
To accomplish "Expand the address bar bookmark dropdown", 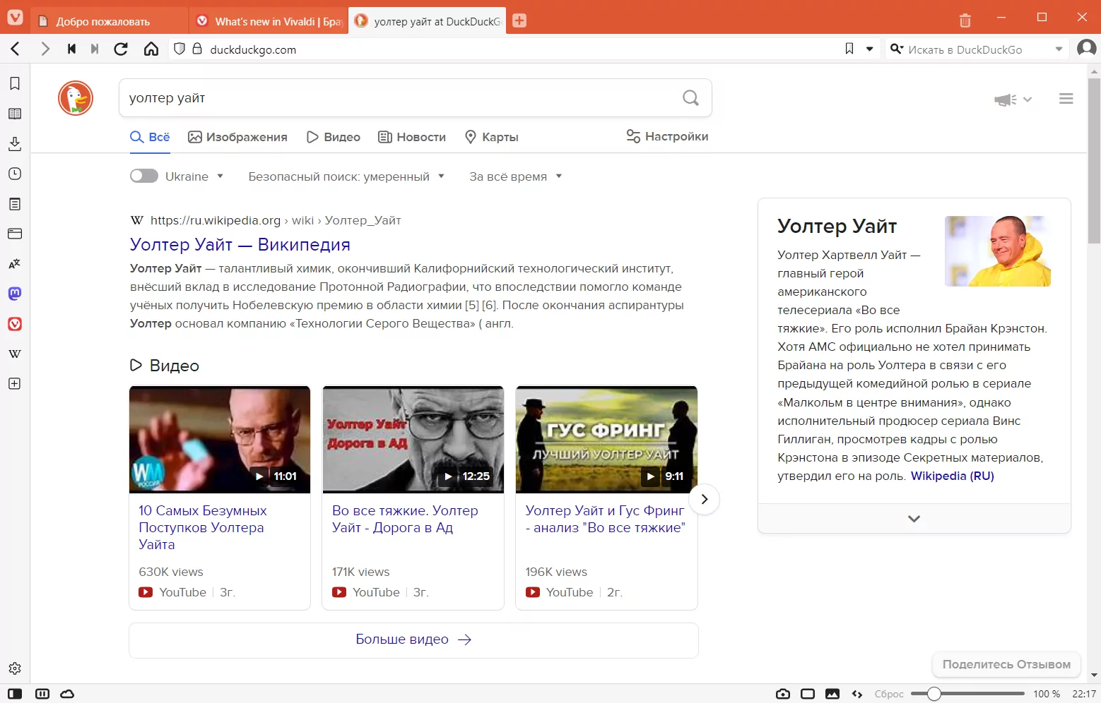I will [870, 49].
